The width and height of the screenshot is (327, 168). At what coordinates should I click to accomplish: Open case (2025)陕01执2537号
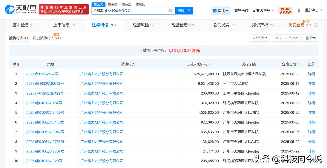(42, 74)
